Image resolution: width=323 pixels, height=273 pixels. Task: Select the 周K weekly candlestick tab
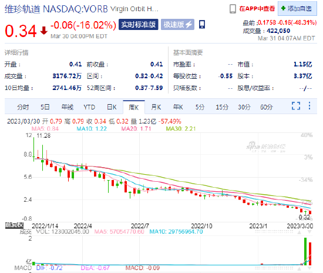134,107
